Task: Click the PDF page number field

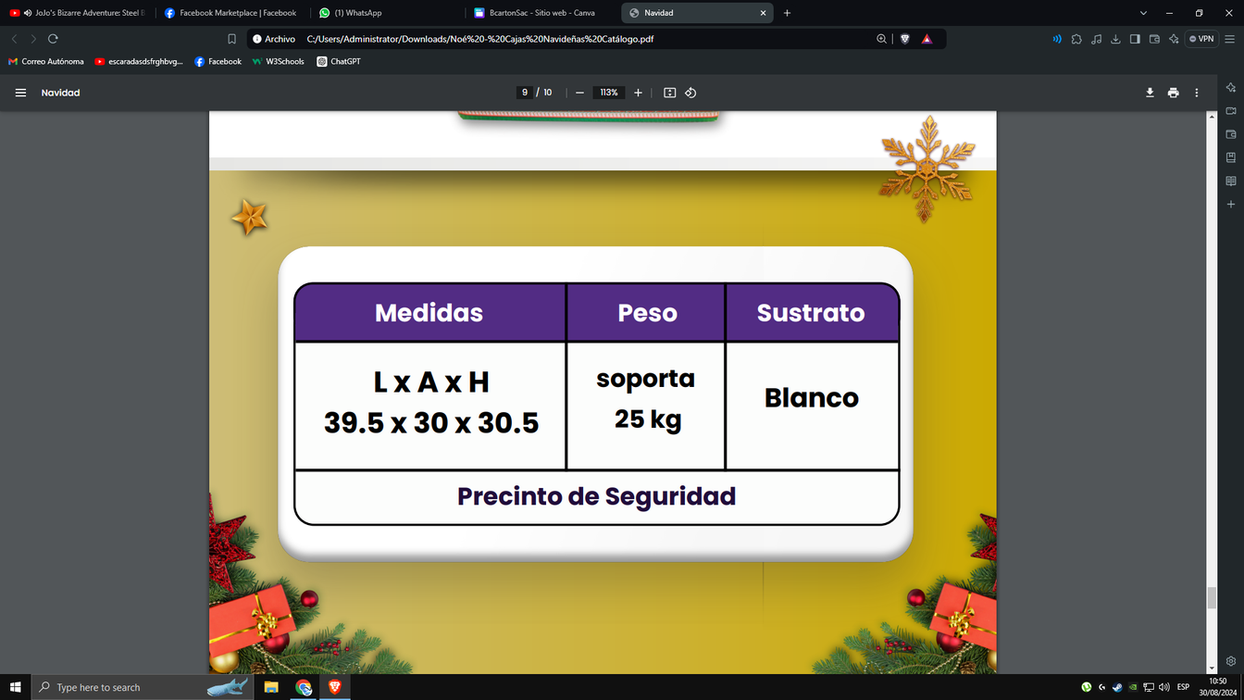Action: (x=525, y=93)
